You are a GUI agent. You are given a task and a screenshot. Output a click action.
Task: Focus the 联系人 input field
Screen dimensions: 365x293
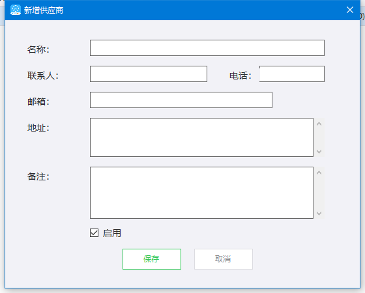pos(149,74)
